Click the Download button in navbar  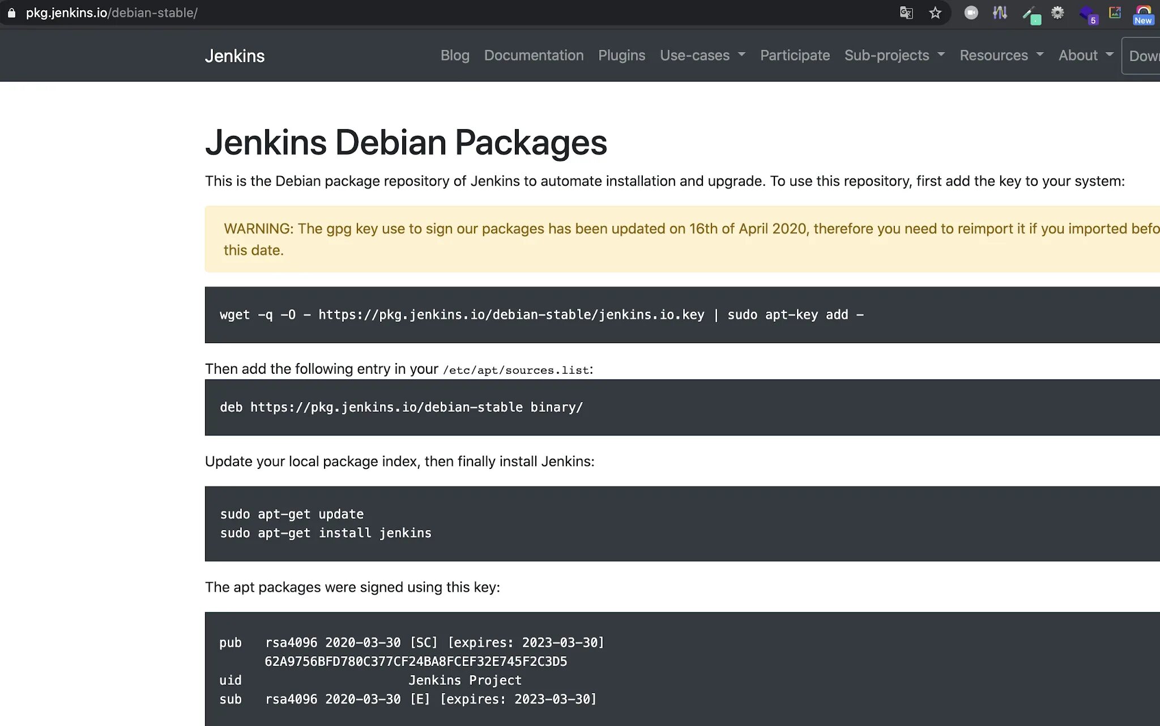coord(1143,56)
